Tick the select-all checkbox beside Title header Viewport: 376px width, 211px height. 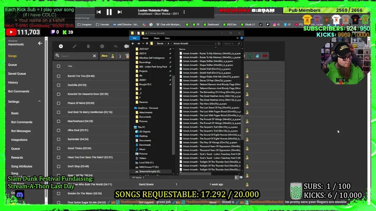tap(58, 66)
